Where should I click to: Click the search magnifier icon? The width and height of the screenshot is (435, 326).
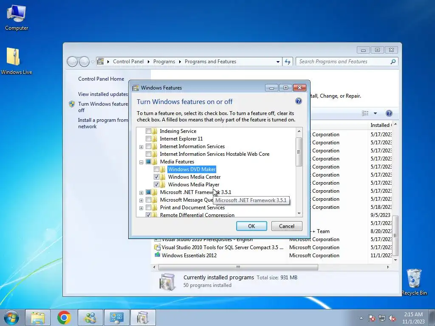coord(393,62)
